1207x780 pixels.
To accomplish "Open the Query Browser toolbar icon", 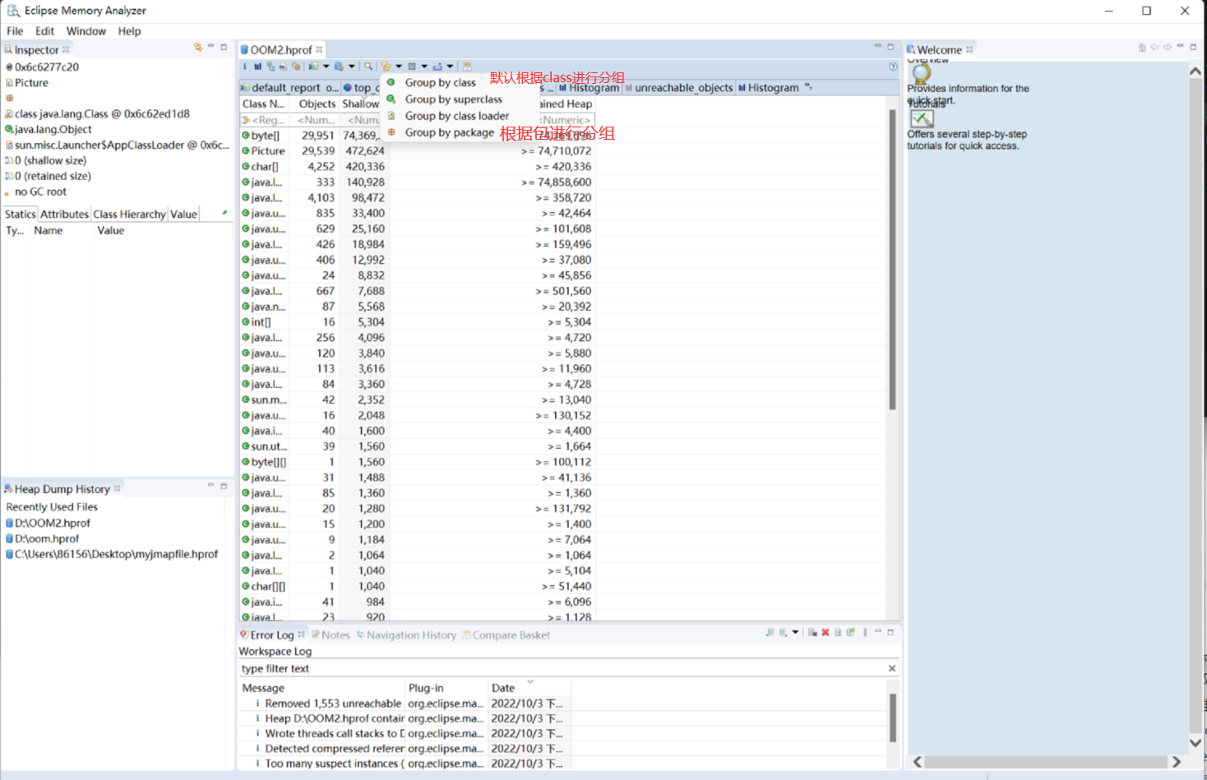I will (339, 67).
